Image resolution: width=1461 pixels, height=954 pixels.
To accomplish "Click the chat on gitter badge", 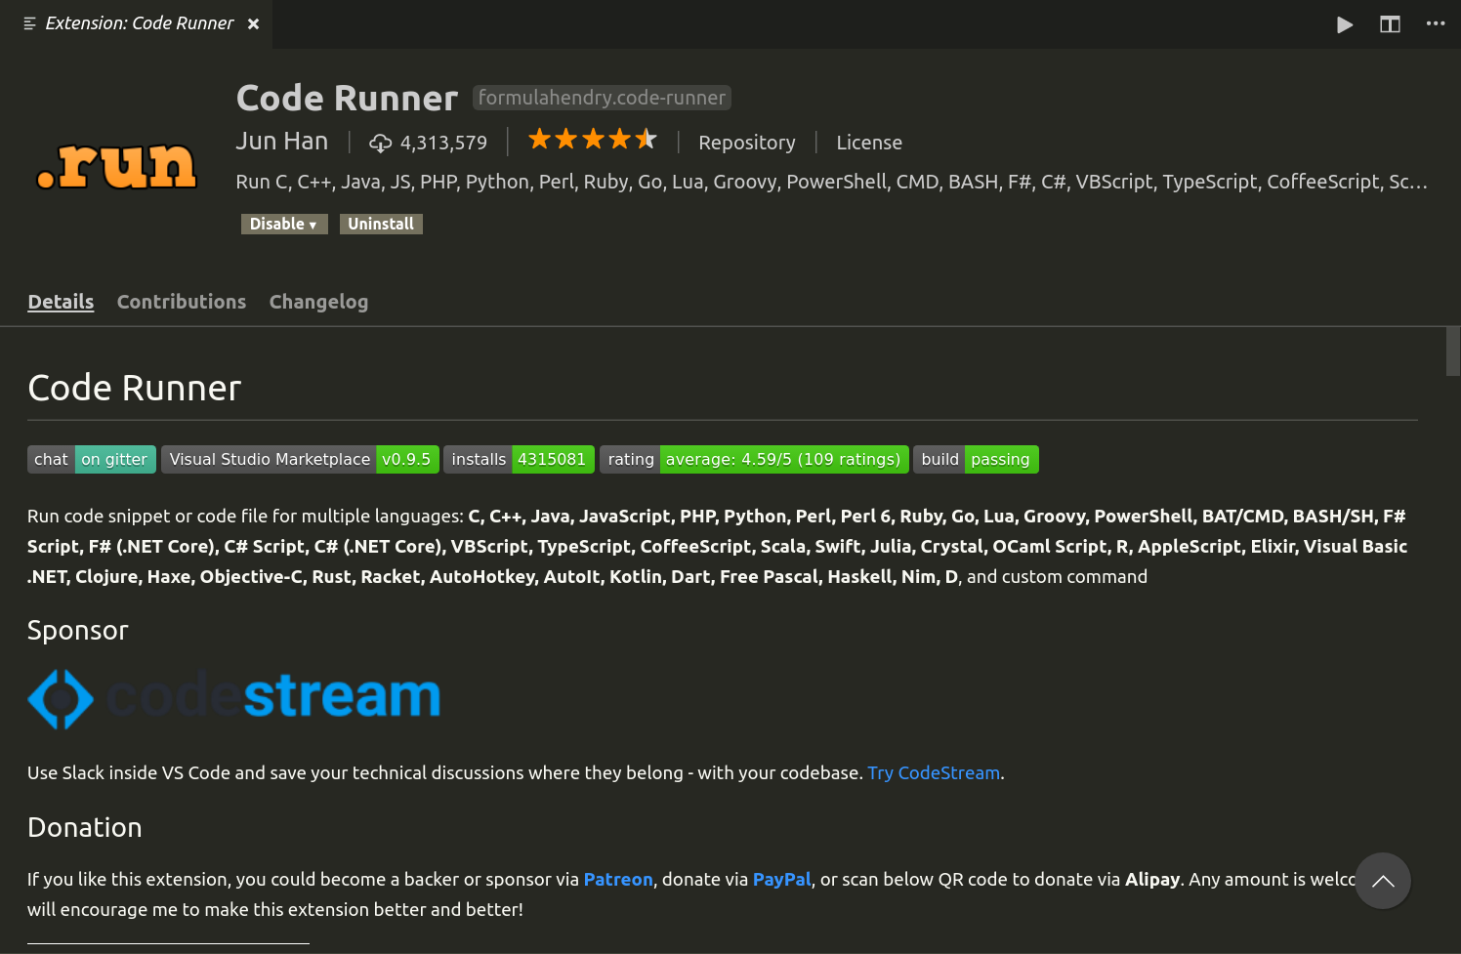I will click(x=92, y=459).
